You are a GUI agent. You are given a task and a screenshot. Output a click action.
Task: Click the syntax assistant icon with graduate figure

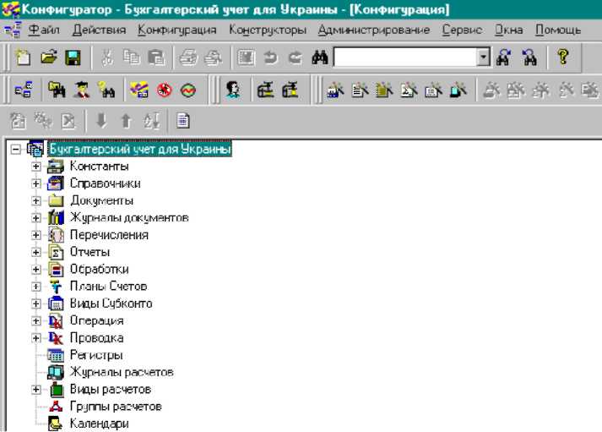point(81,90)
